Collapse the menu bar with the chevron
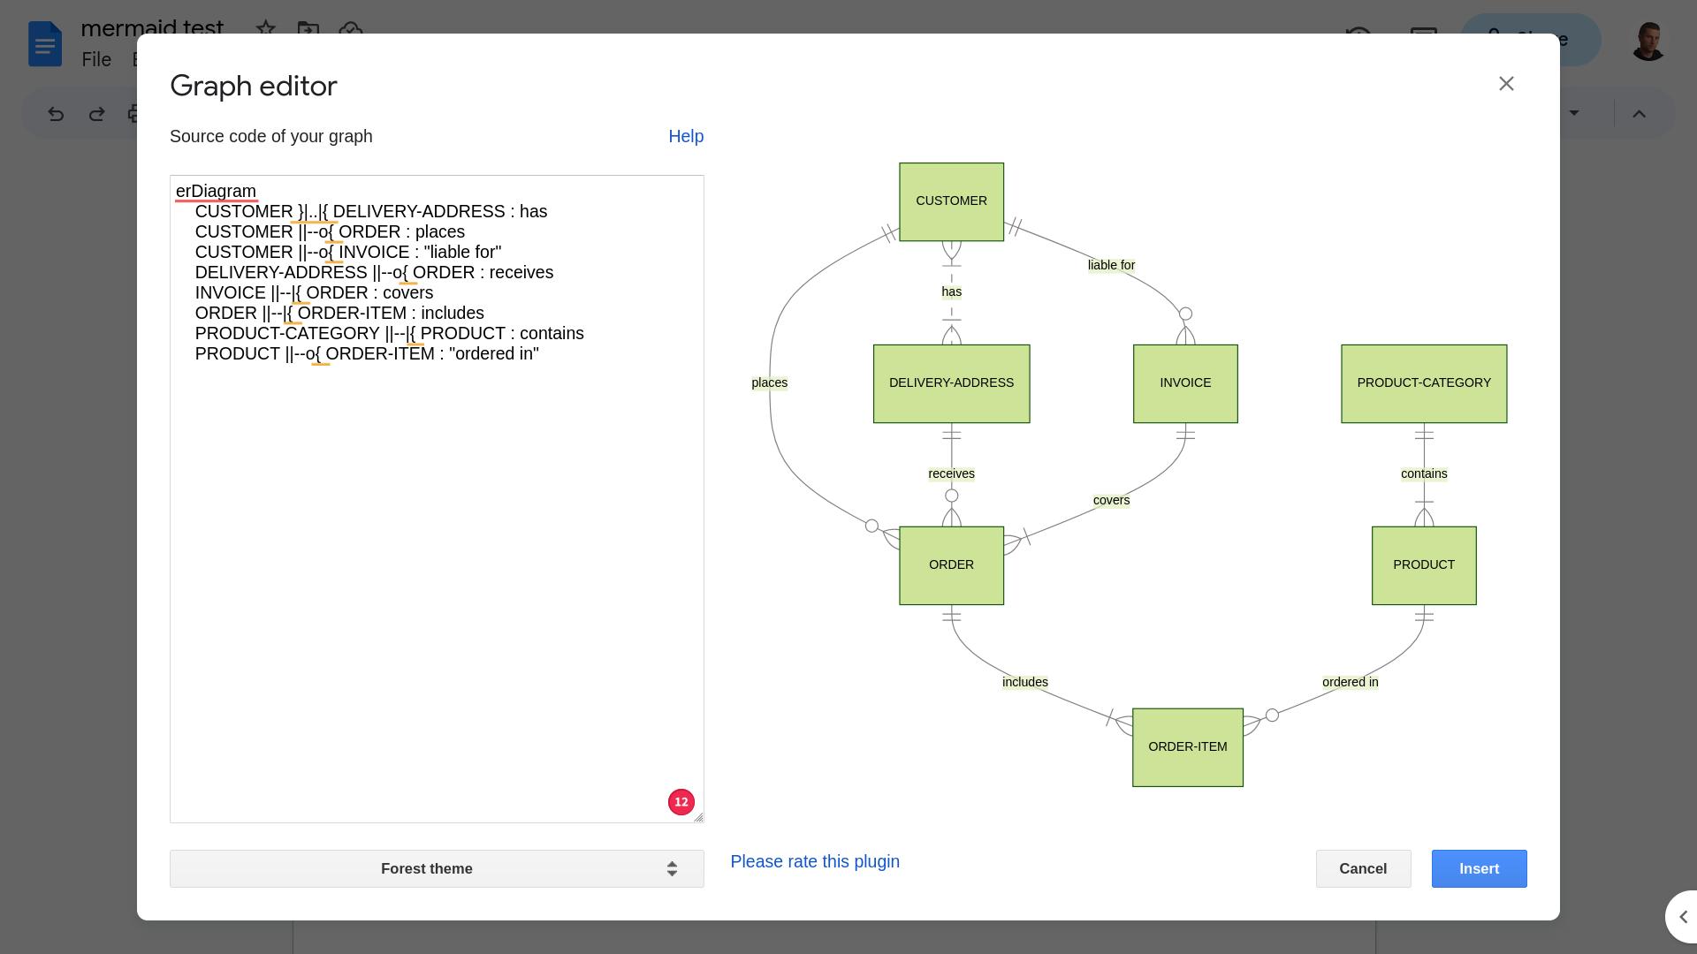1697x954 pixels. tap(1640, 113)
